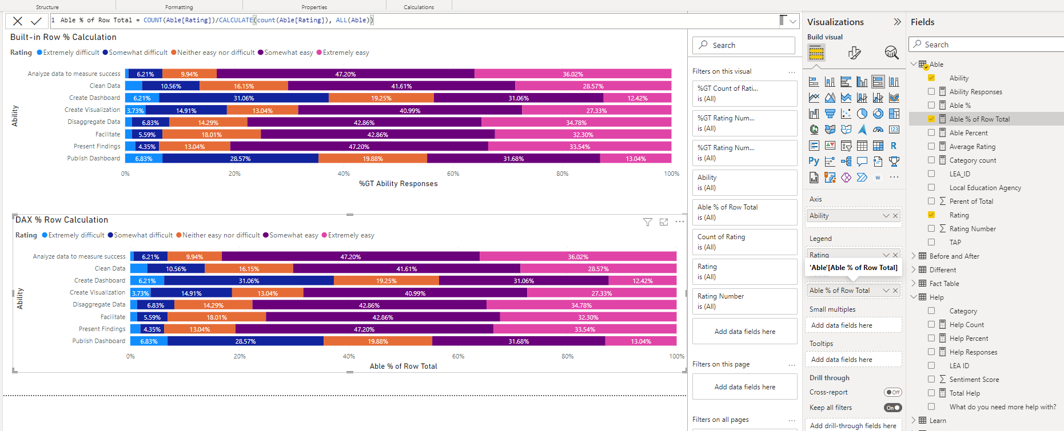Insert a Python visual
1064x431 pixels.
click(x=814, y=162)
